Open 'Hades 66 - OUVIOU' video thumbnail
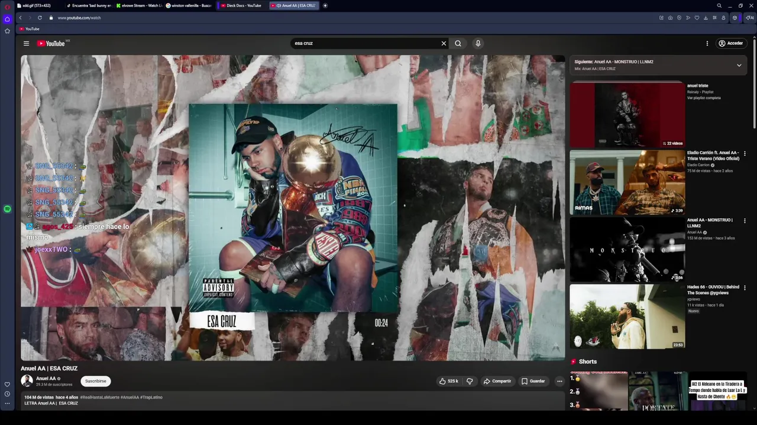Screen dimensions: 757x425 pyautogui.click(x=627, y=316)
